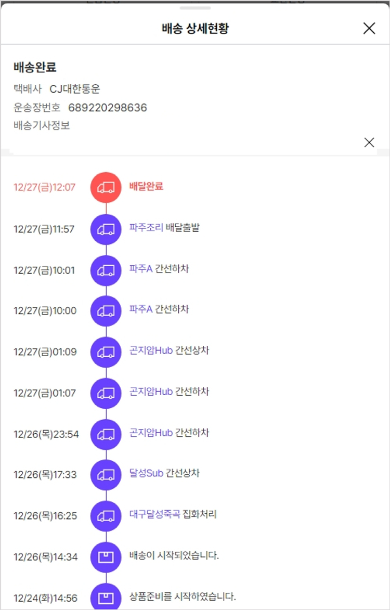This screenshot has width=390, height=610.
Task: Open the 달성Sub location link
Action: (x=146, y=473)
